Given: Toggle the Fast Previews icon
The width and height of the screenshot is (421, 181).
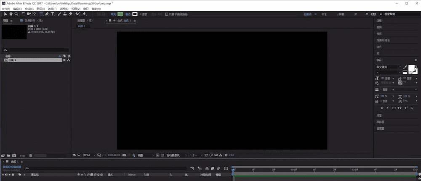Looking at the screenshot, I should [211, 155].
